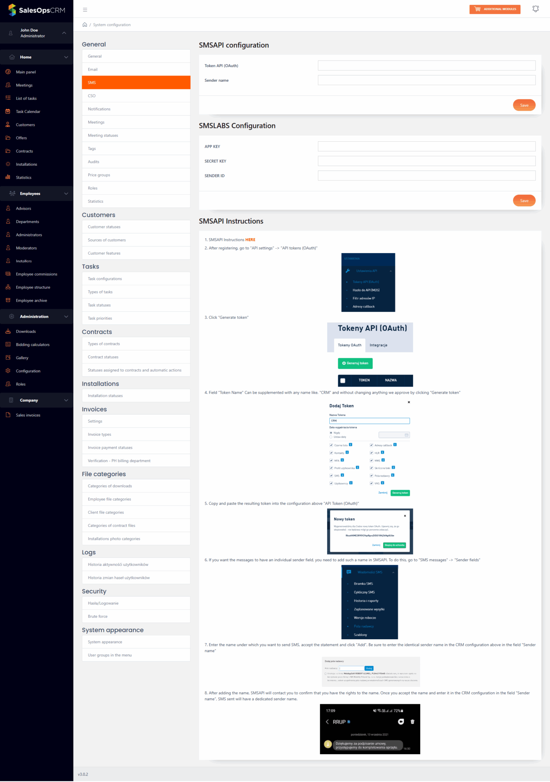Collapse the Home sidebar section
This screenshot has width=550, height=782.
66,57
